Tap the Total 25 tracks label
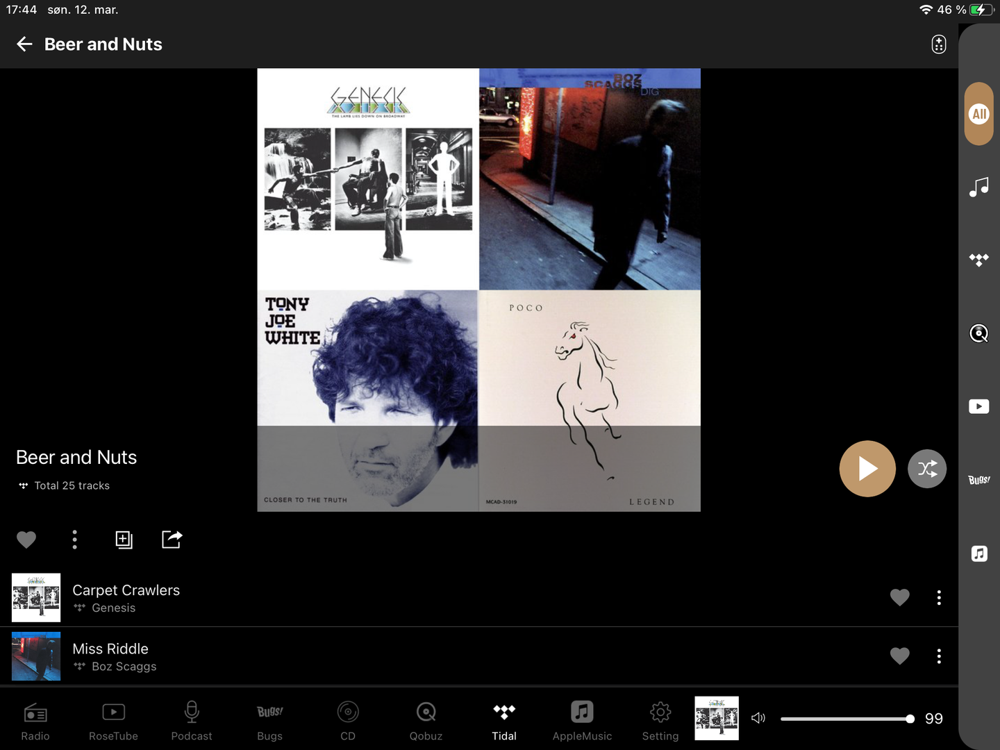Image resolution: width=1000 pixels, height=750 pixels. (x=72, y=485)
